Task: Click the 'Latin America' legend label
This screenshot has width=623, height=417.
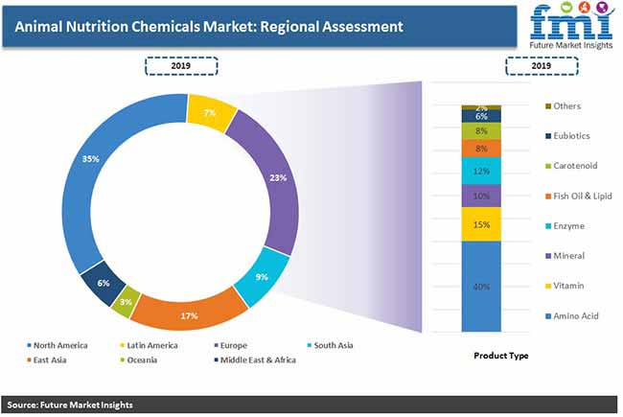Action: coord(152,345)
